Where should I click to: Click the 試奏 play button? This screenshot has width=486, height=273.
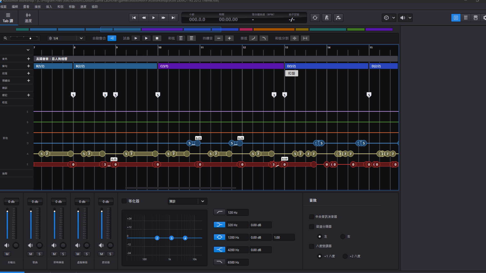pyautogui.click(x=146, y=38)
